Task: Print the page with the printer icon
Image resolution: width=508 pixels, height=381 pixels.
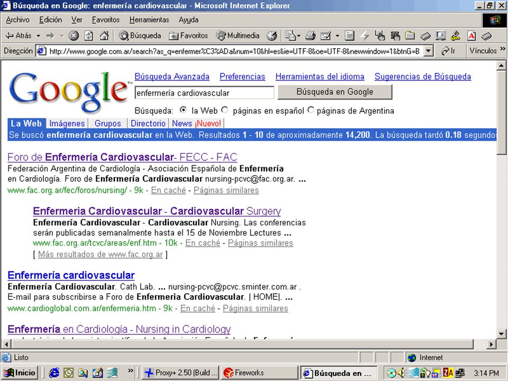Action: pyautogui.click(x=311, y=35)
